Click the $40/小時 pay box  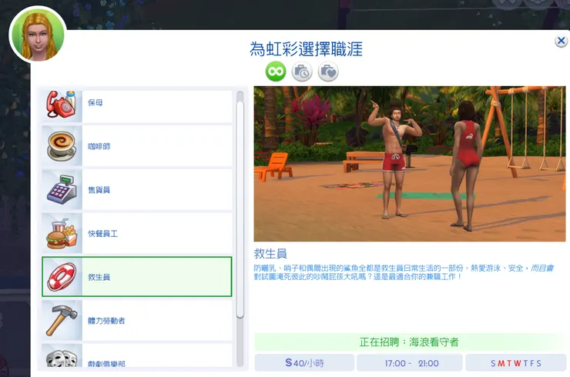click(x=304, y=363)
